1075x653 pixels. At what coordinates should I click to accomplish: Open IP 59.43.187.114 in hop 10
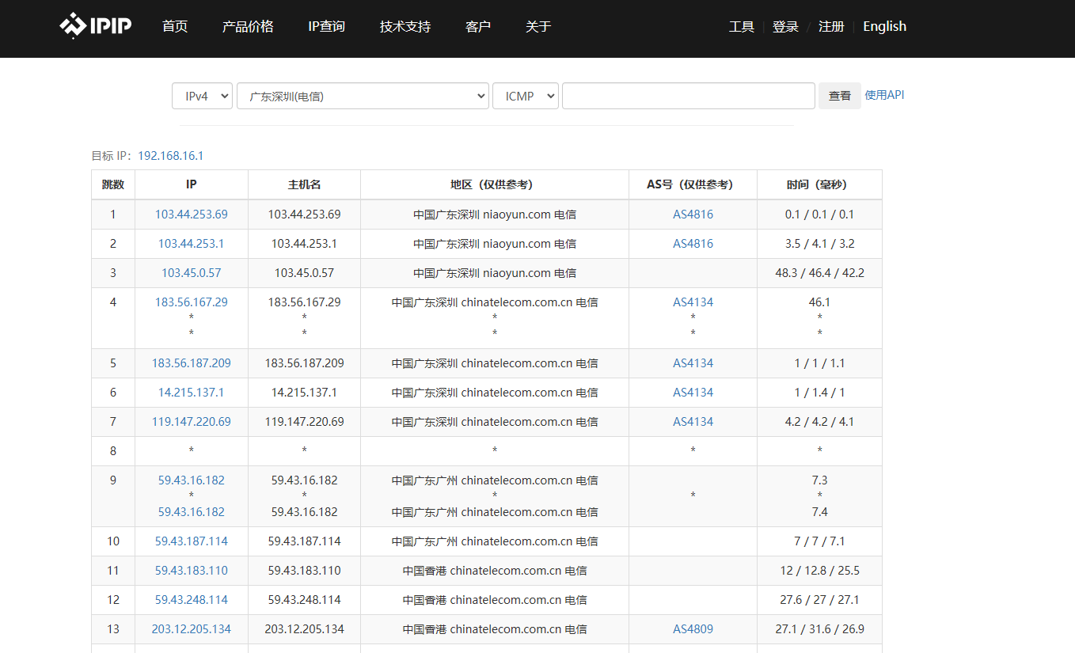coord(191,541)
